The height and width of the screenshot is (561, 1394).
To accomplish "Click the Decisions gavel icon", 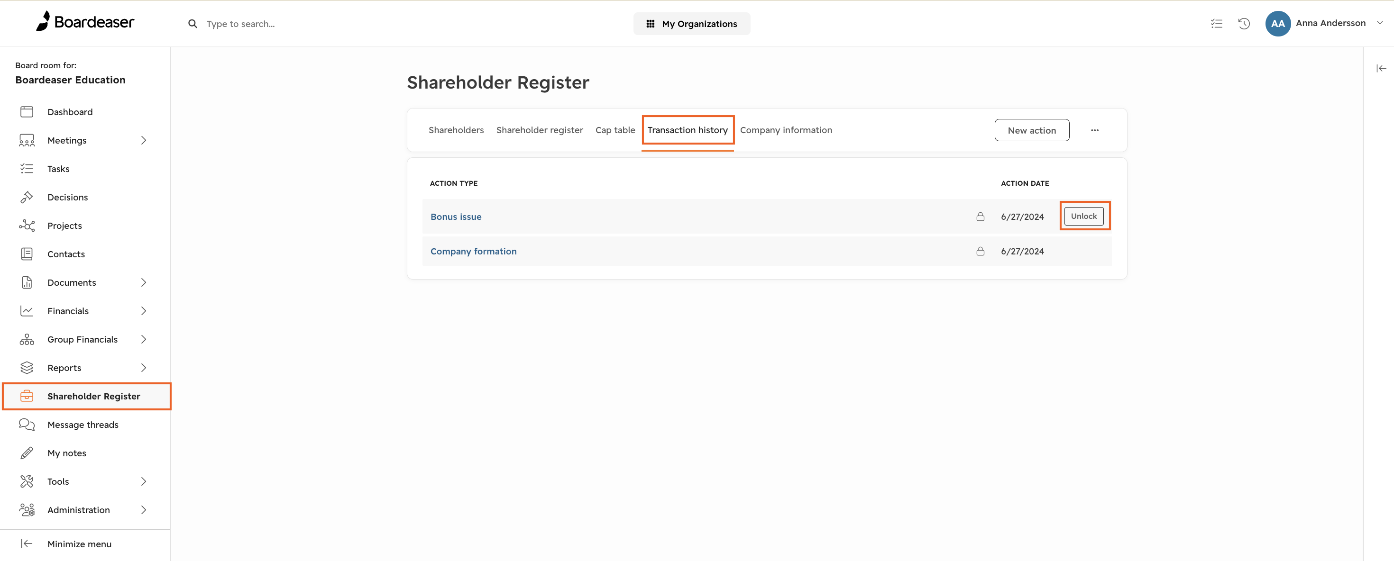I will tap(27, 198).
